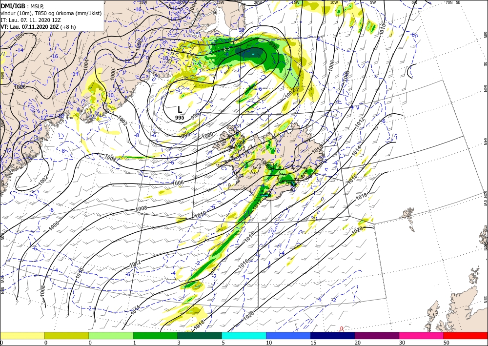Click the legend scale value "50"
Image resolution: width=488 pixels, height=346 pixels.
click(x=447, y=343)
